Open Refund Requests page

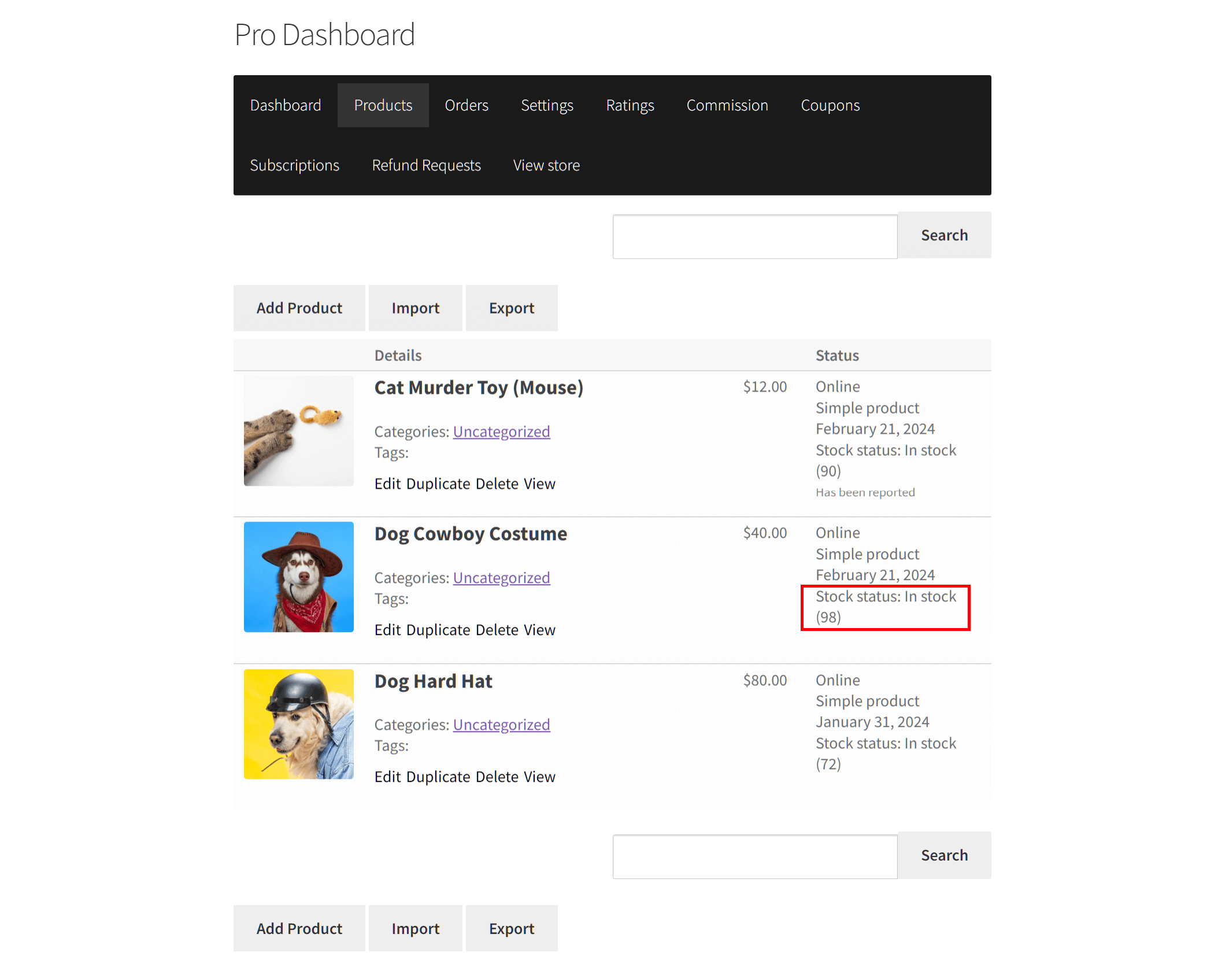pos(427,165)
